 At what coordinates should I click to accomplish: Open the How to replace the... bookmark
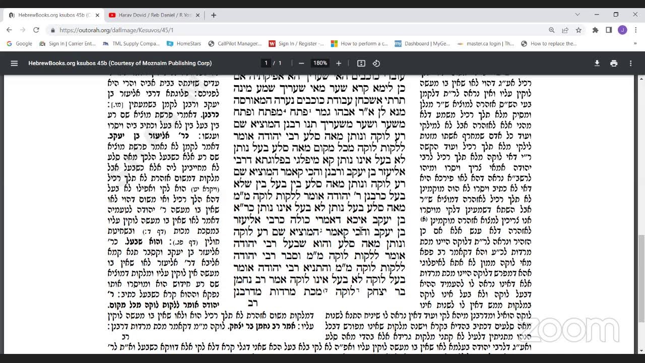(549, 44)
